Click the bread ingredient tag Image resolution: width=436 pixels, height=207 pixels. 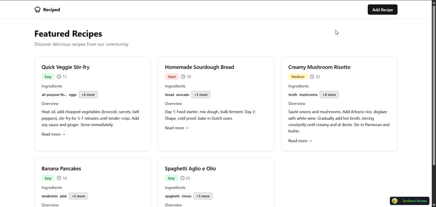(170, 95)
